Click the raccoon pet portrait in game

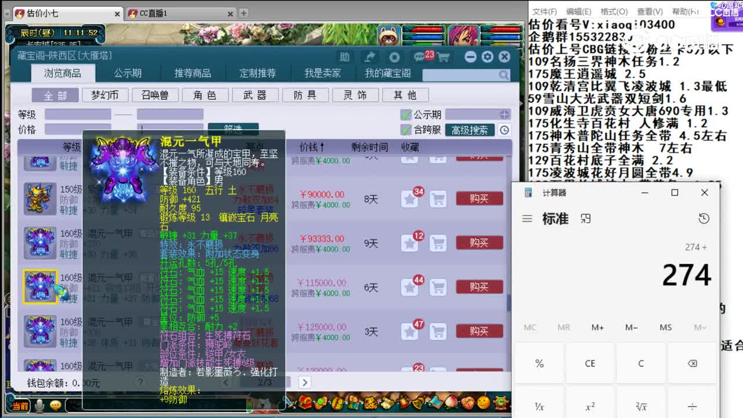tap(388, 36)
